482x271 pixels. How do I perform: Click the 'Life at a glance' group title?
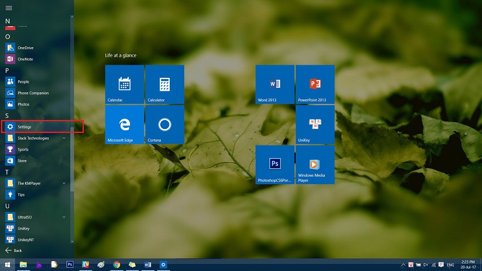pyautogui.click(x=120, y=55)
